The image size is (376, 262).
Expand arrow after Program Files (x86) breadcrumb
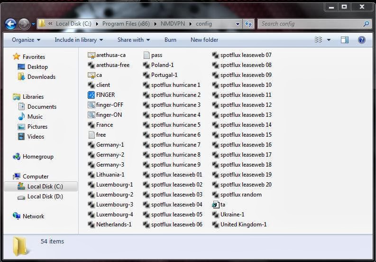[156, 24]
